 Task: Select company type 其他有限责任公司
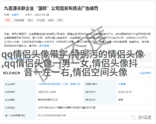[x=48, y=100]
